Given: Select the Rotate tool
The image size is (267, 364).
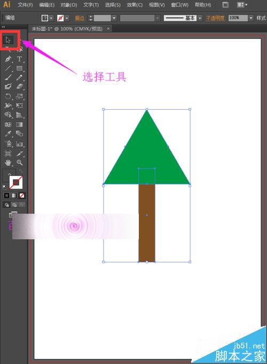Looking at the screenshot, I should (x=8, y=96).
